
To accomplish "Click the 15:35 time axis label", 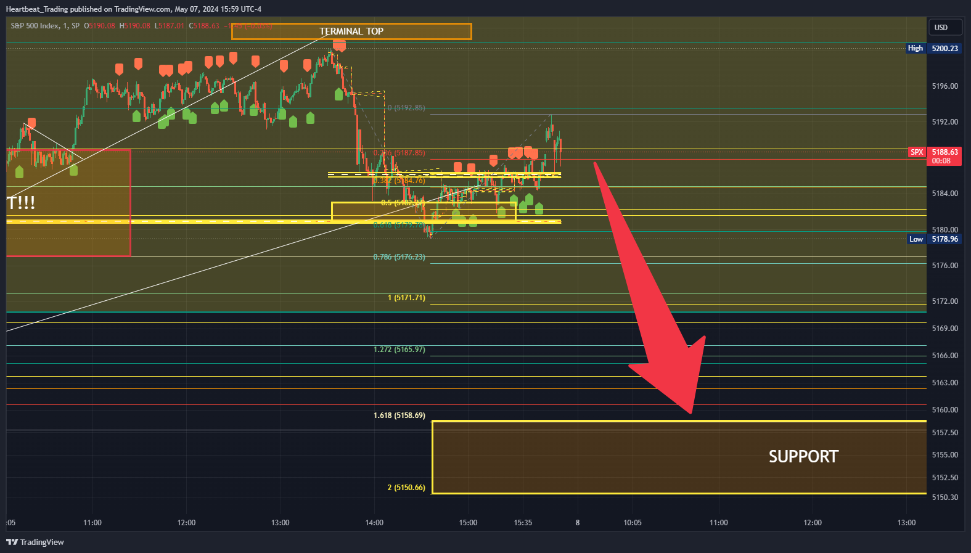I will click(523, 523).
